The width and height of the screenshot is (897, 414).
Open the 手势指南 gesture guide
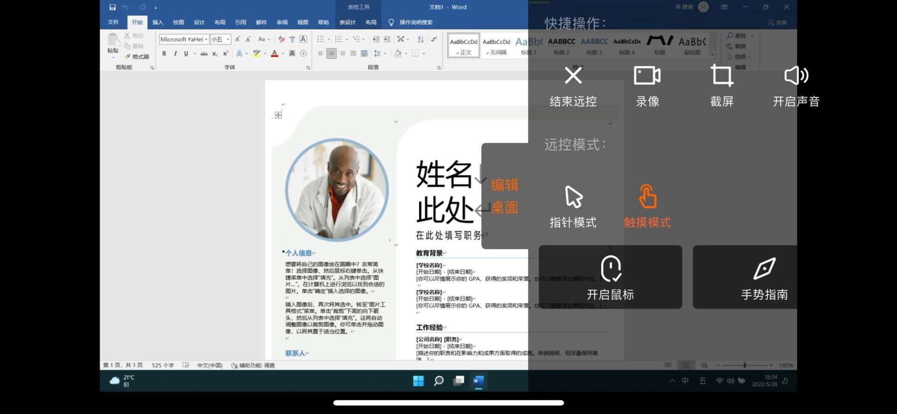point(745,277)
